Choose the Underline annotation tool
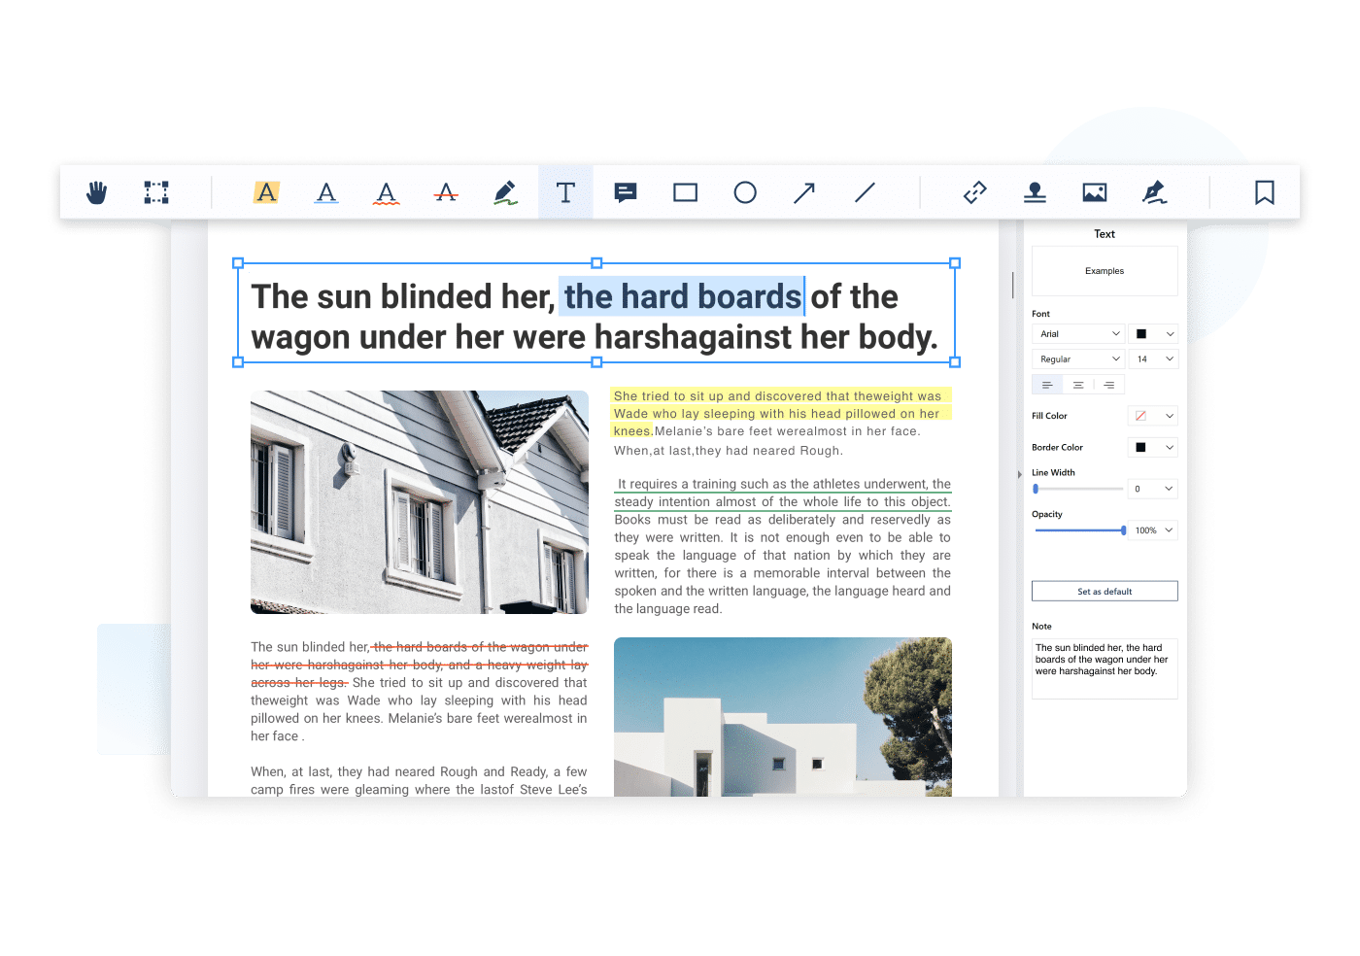1360x956 pixels. [326, 192]
